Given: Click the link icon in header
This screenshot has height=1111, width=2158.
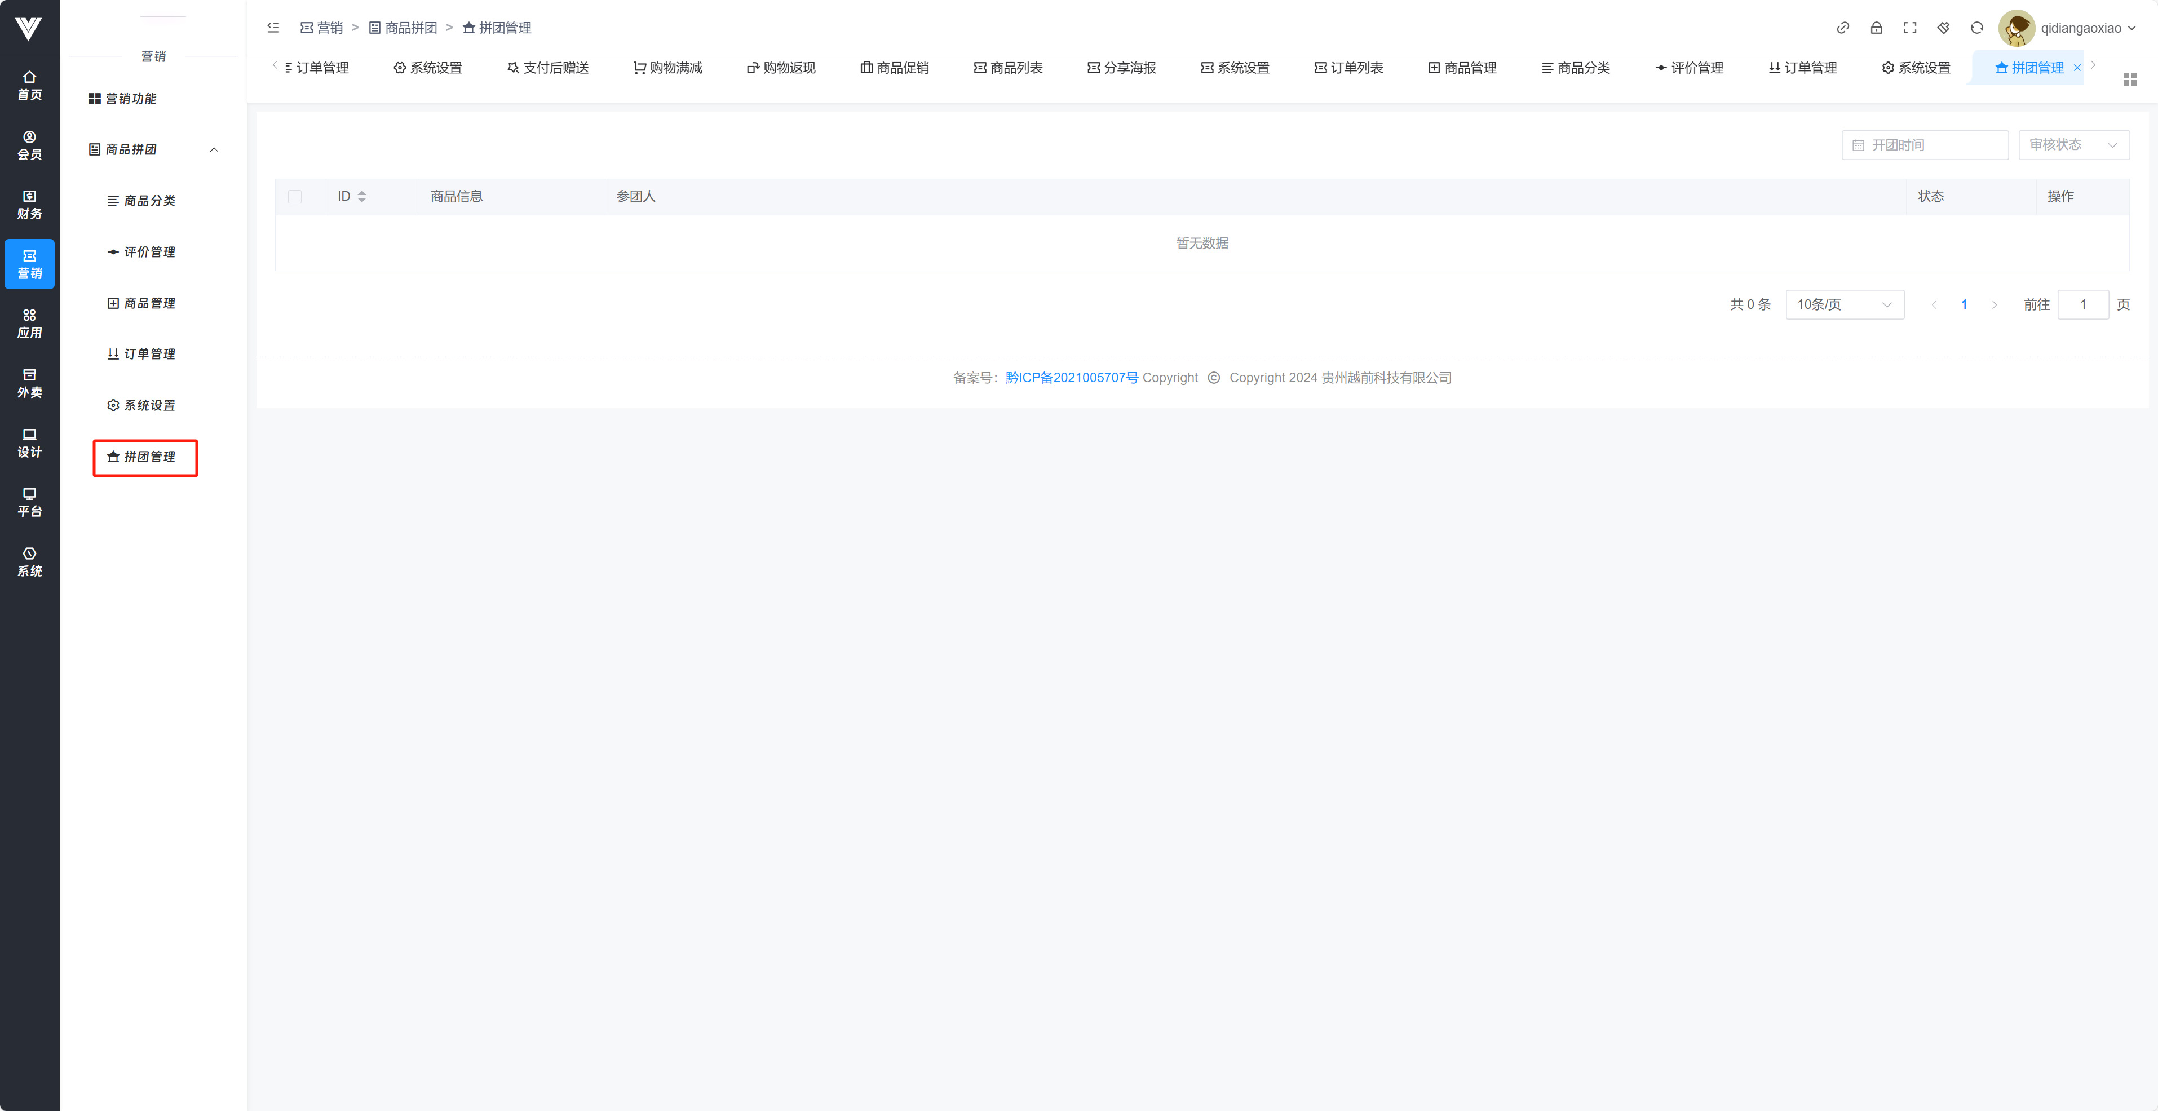Looking at the screenshot, I should (x=1842, y=28).
